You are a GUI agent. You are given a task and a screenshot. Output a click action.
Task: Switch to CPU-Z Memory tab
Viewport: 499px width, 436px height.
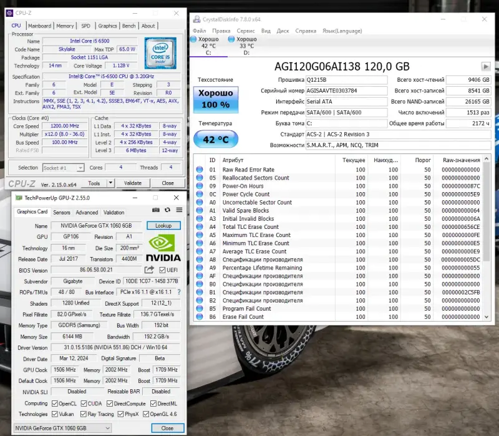click(x=65, y=26)
